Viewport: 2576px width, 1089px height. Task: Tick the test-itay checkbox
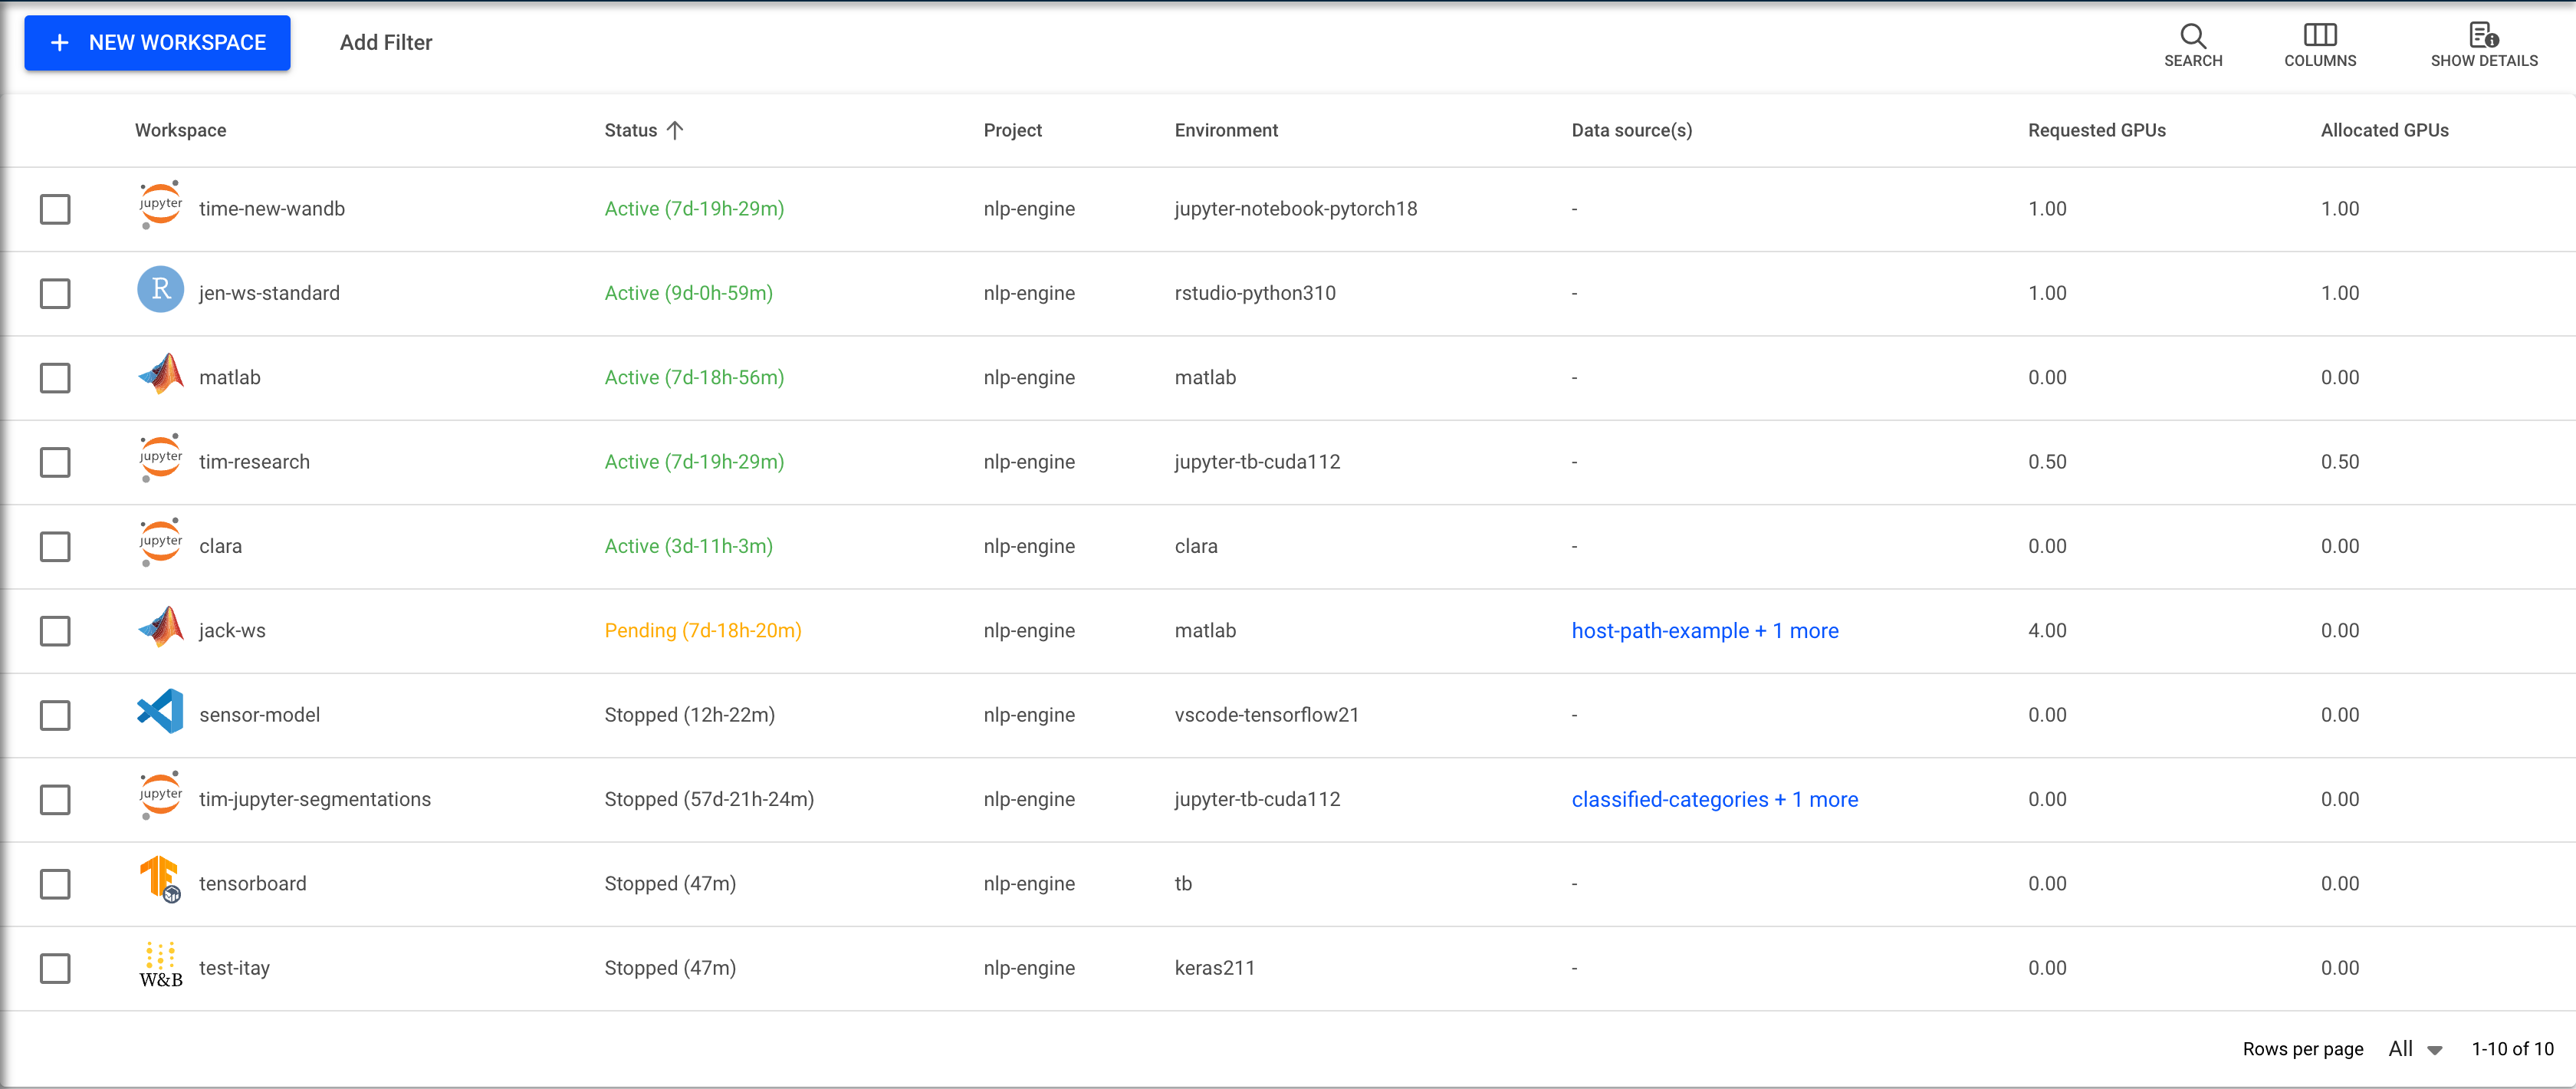click(x=55, y=968)
